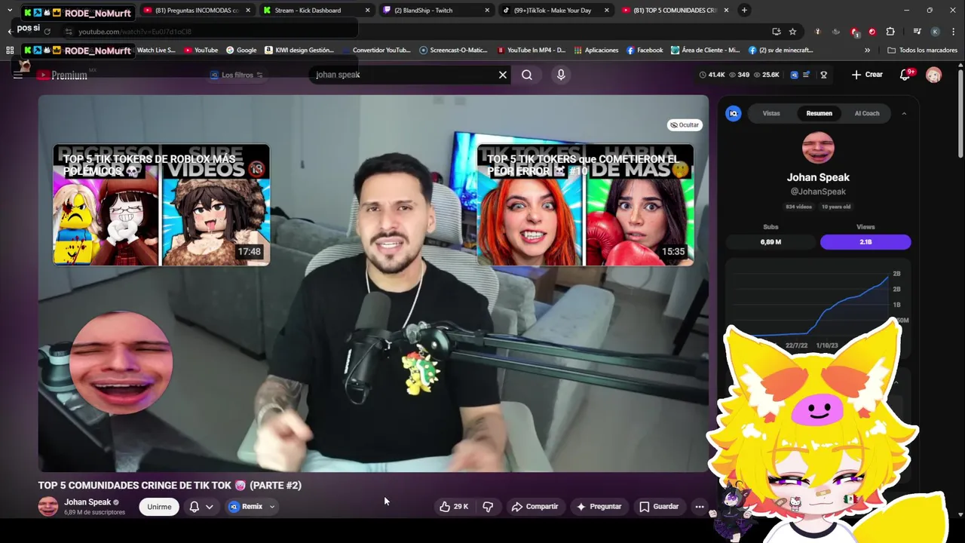This screenshot has width=965, height=543.
Task: Open Todos los marcadores folder
Action: click(x=922, y=51)
